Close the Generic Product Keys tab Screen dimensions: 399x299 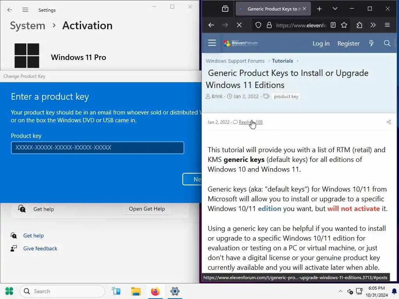coord(304,9)
